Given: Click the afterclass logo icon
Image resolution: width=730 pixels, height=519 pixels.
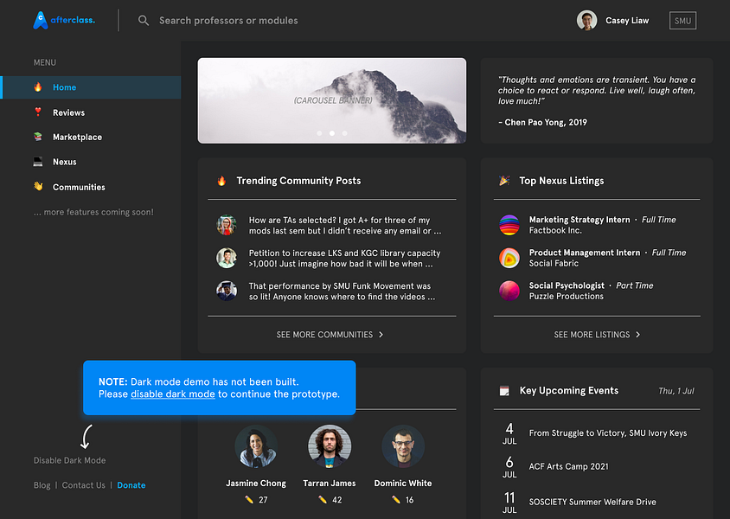Looking at the screenshot, I should [41, 20].
